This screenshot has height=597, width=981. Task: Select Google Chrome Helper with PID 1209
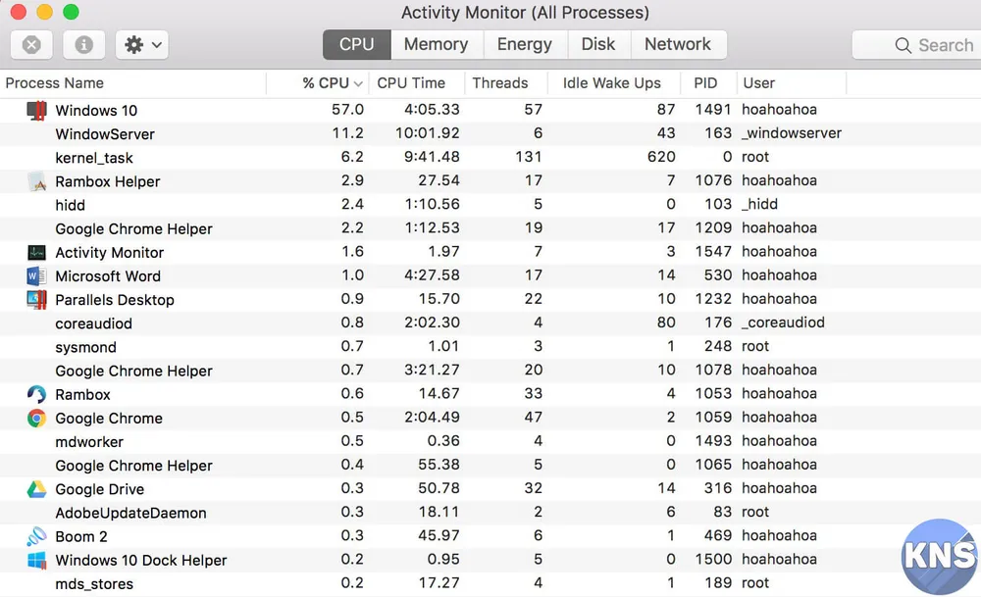tap(490, 228)
